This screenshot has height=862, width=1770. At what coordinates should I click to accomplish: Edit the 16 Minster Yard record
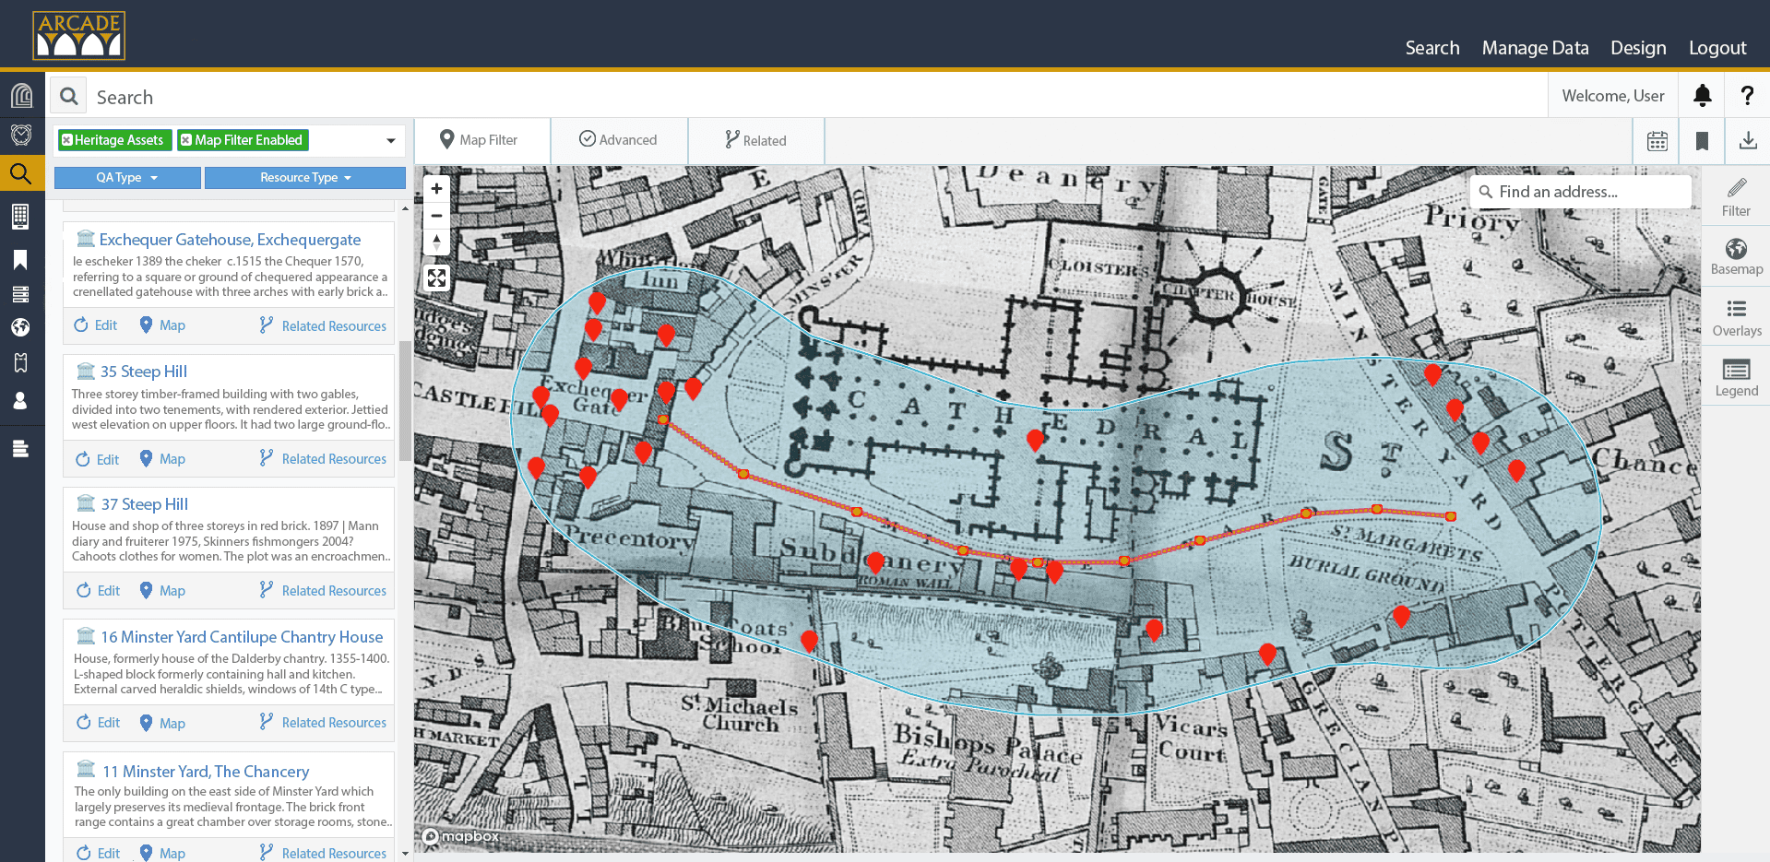point(98,723)
